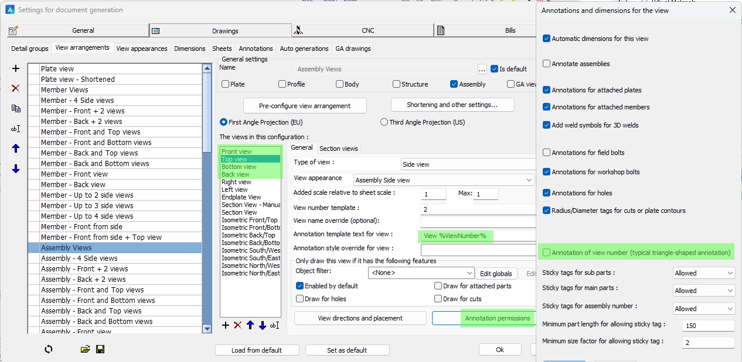Toggle Annotations for field bolts
Image resolution: width=742 pixels, height=362 pixels.
tap(547, 153)
